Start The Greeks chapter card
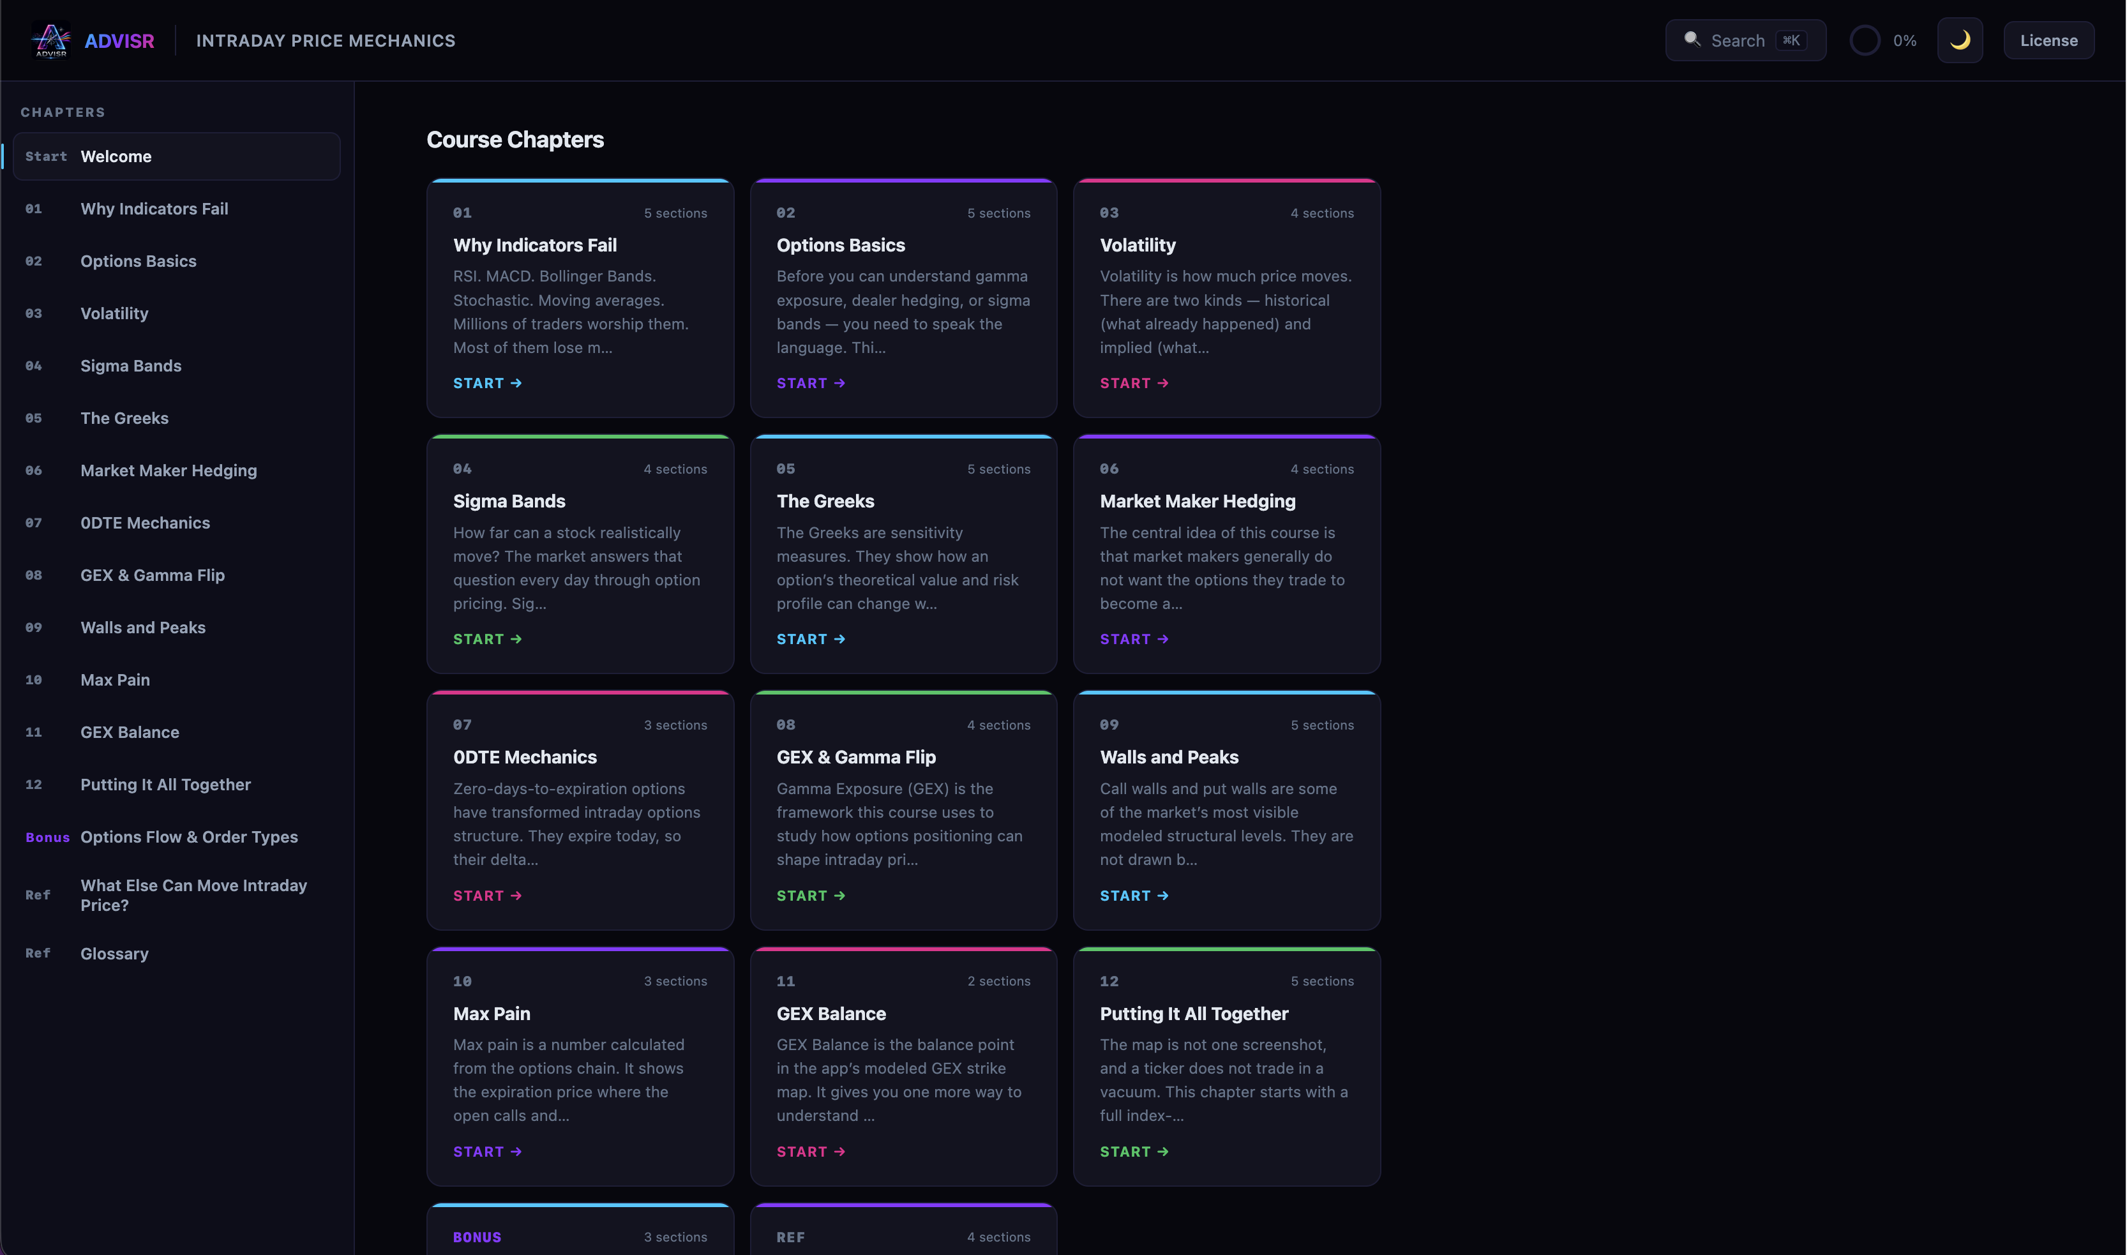This screenshot has width=2127, height=1255. (x=811, y=640)
